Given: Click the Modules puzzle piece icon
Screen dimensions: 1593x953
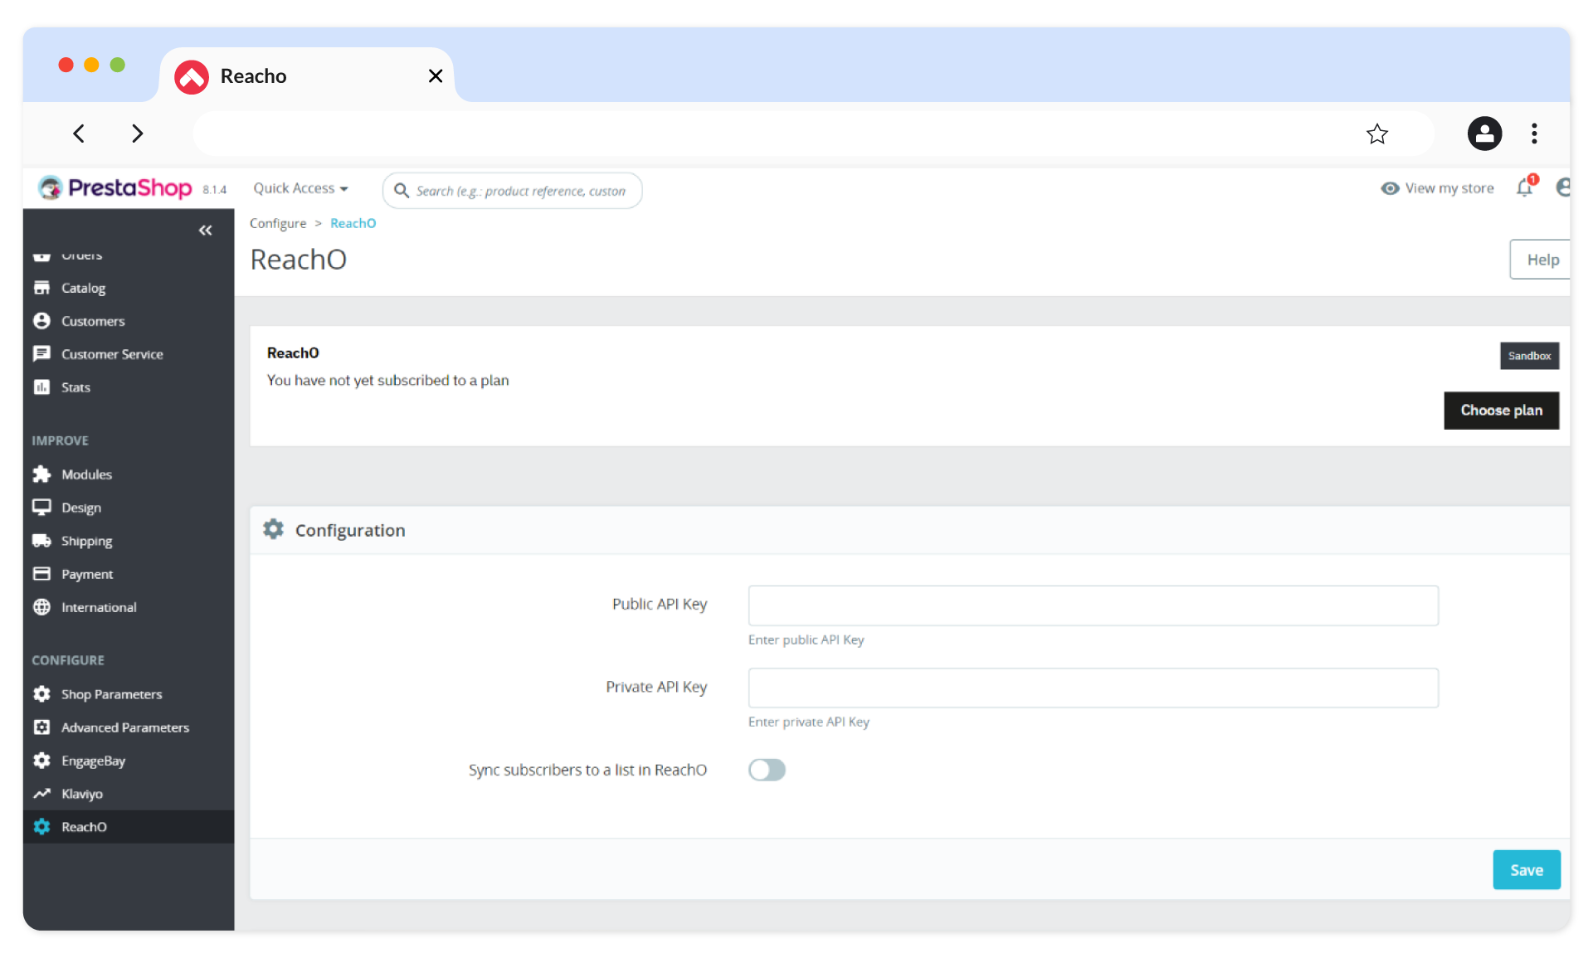Looking at the screenshot, I should click(x=41, y=474).
